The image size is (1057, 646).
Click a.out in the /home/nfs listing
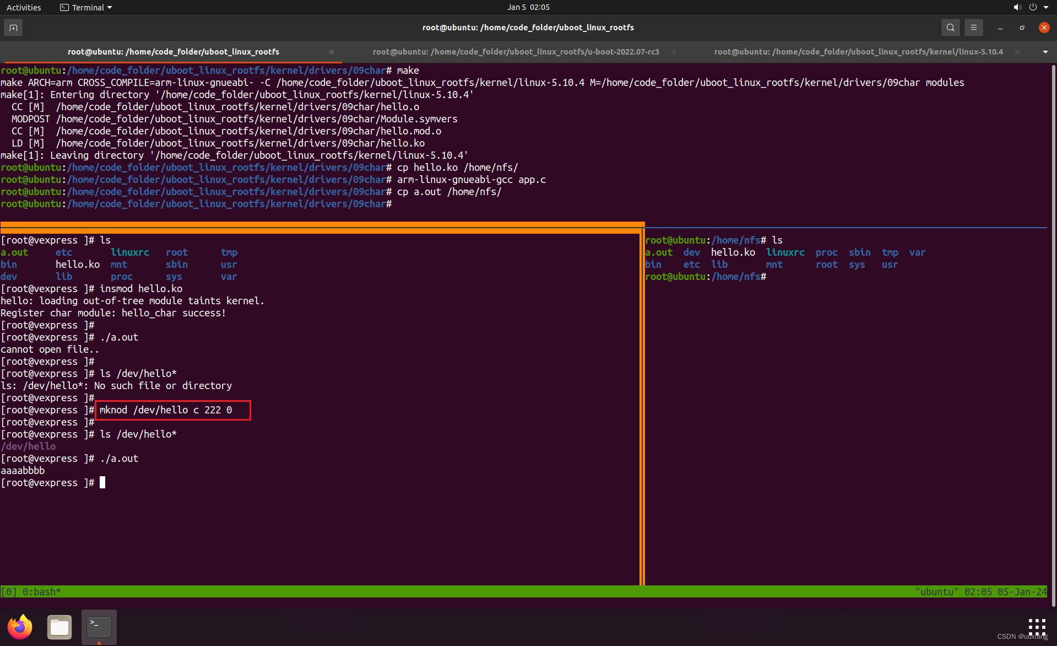pos(659,252)
